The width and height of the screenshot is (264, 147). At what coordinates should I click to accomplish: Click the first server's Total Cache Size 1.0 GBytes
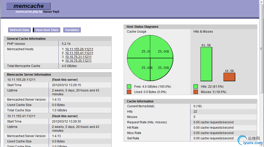[x=59, y=111]
